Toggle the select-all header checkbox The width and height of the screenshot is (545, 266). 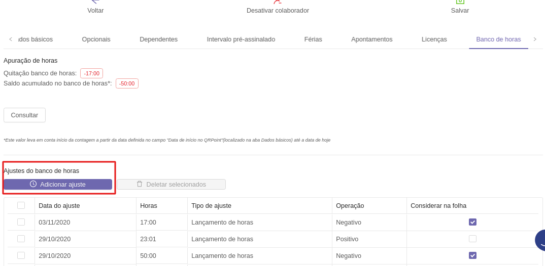pos(21,205)
